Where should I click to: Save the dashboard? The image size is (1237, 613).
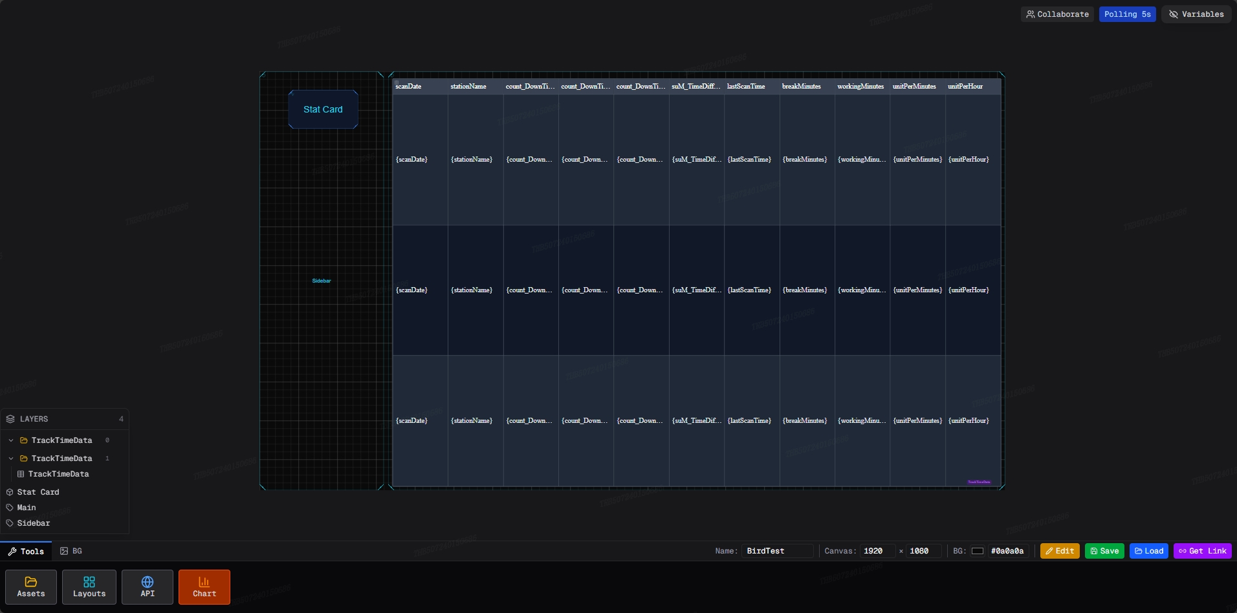coord(1104,551)
